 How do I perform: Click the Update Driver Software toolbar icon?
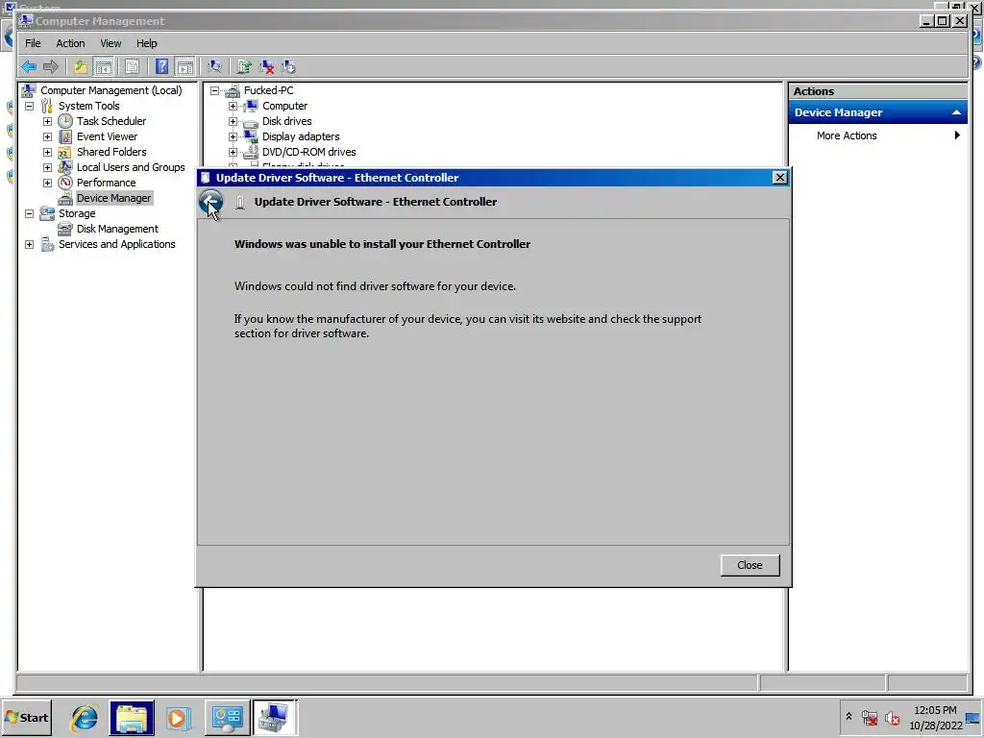(244, 66)
